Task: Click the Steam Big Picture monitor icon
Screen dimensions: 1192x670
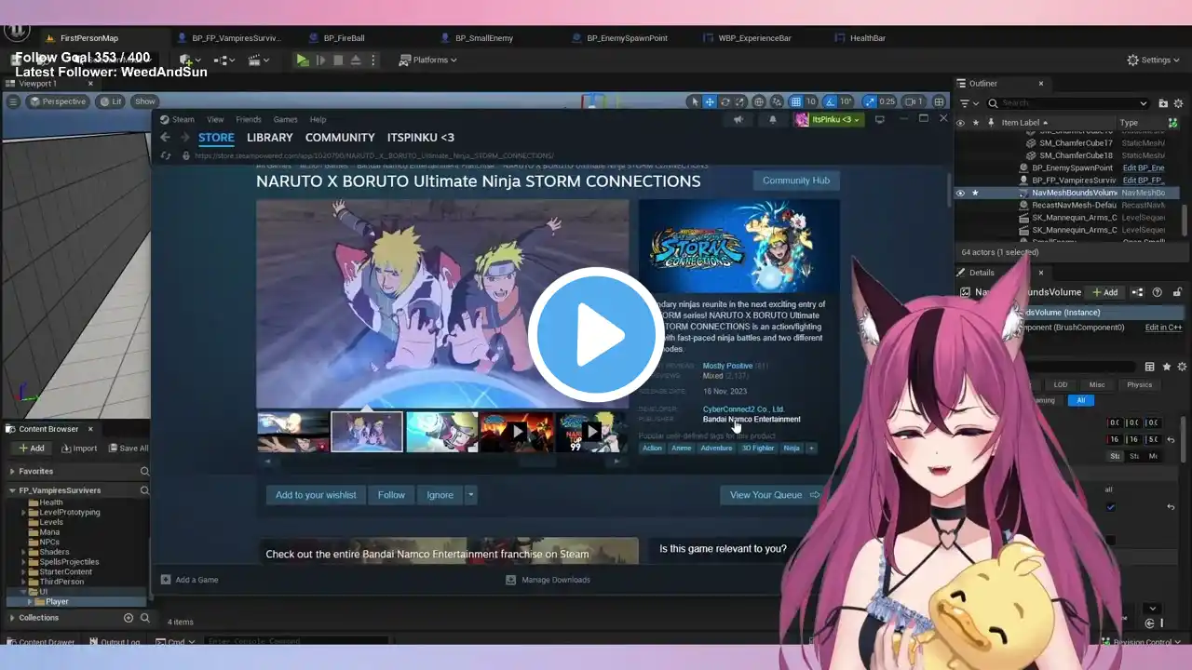Action: click(x=879, y=119)
